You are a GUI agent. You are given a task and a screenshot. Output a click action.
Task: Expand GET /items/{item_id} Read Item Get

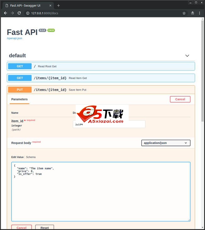pos(101,78)
